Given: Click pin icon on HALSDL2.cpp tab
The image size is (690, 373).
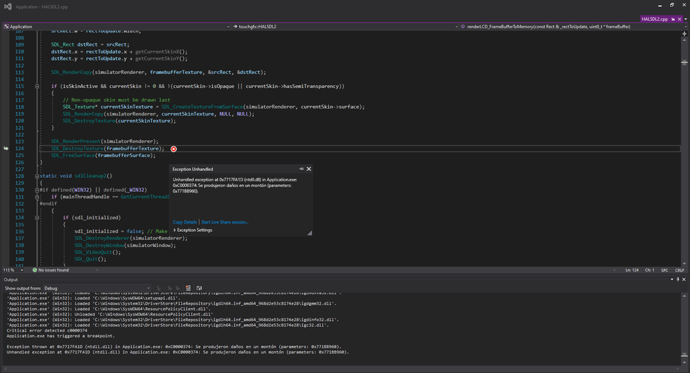Looking at the screenshot, I should tap(673, 19).
